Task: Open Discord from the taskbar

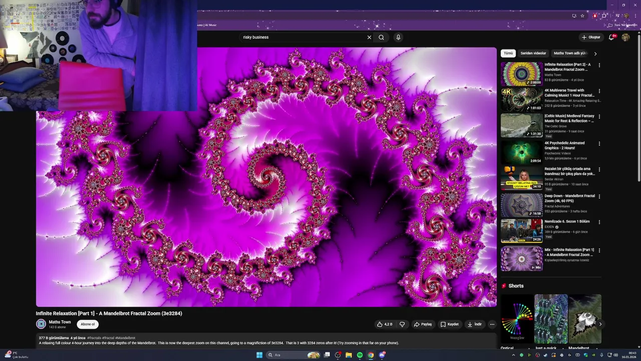Action: click(382, 355)
